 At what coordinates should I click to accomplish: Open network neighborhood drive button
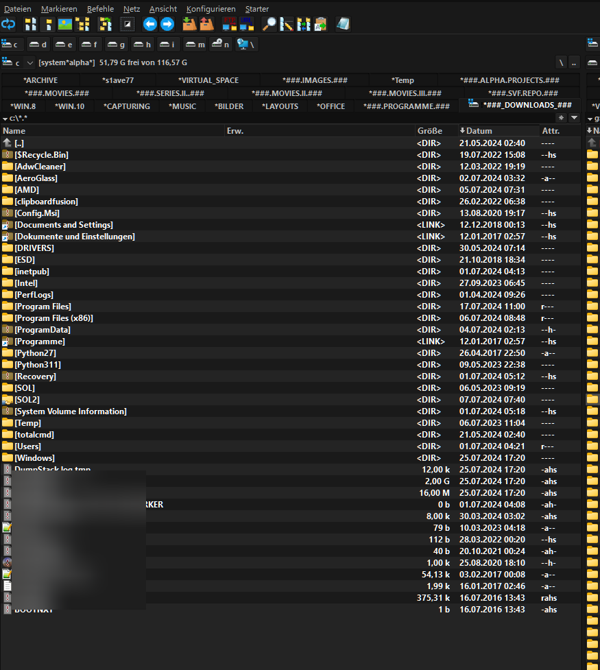point(246,45)
